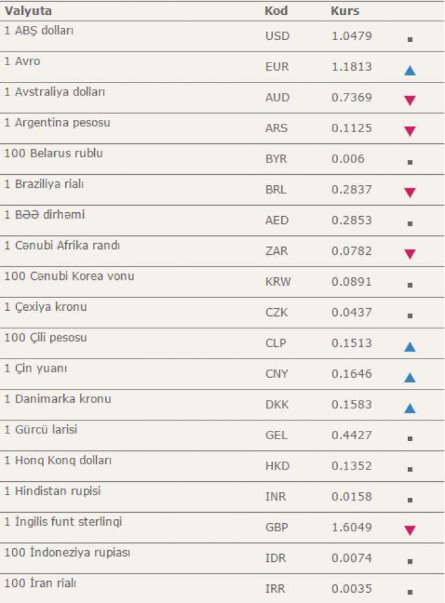Image resolution: width=445 pixels, height=603 pixels.
Task: Click the red down arrow for GBP
Action: point(410,531)
